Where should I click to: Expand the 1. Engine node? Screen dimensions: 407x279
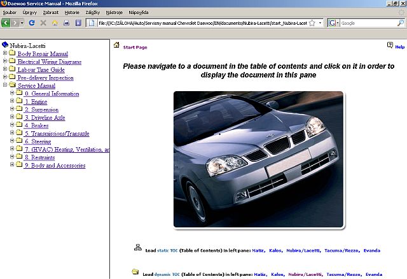click(12, 101)
